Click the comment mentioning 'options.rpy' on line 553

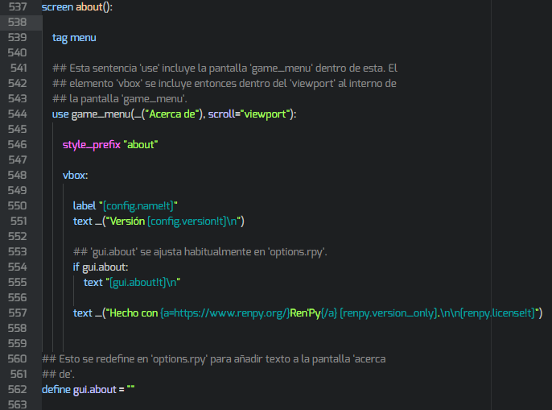click(200, 252)
